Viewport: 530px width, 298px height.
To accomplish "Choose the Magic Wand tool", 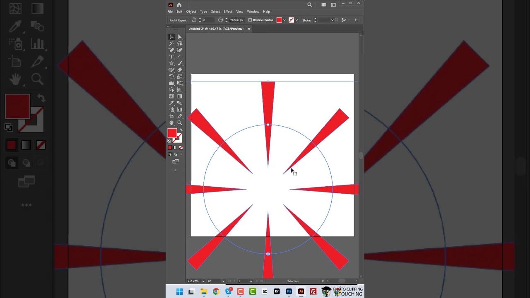I will [x=171, y=43].
